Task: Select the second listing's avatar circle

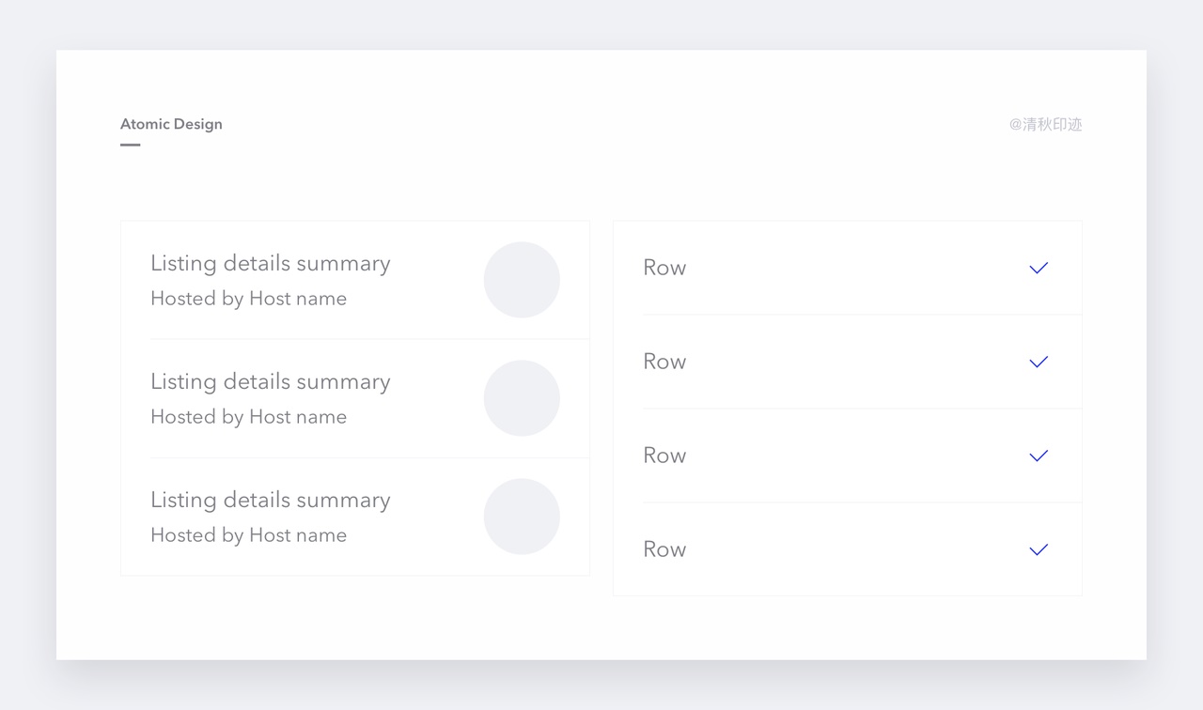Action: coord(522,398)
